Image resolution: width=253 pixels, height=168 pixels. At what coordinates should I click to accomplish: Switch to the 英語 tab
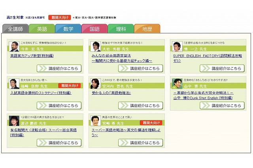[42, 29]
